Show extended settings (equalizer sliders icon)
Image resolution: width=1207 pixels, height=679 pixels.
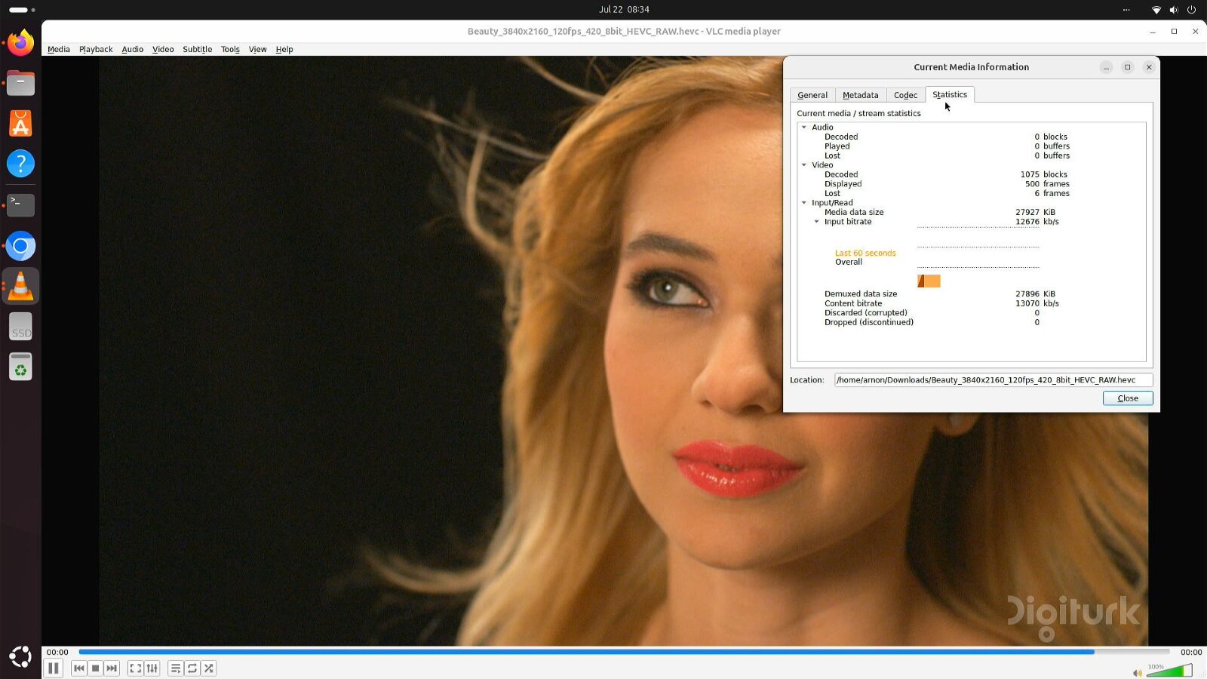152,668
